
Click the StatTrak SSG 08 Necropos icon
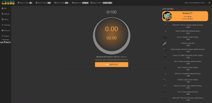[165, 98]
